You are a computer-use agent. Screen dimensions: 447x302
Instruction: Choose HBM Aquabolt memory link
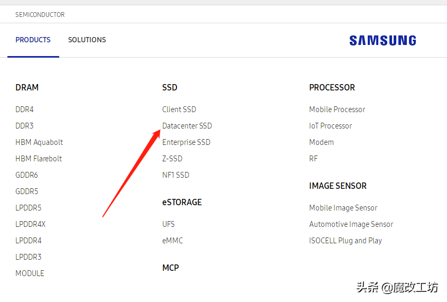pos(39,142)
